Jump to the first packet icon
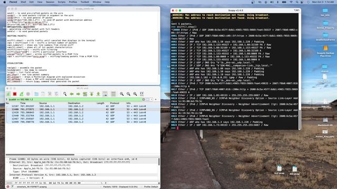337x189 pixels. [92, 94]
